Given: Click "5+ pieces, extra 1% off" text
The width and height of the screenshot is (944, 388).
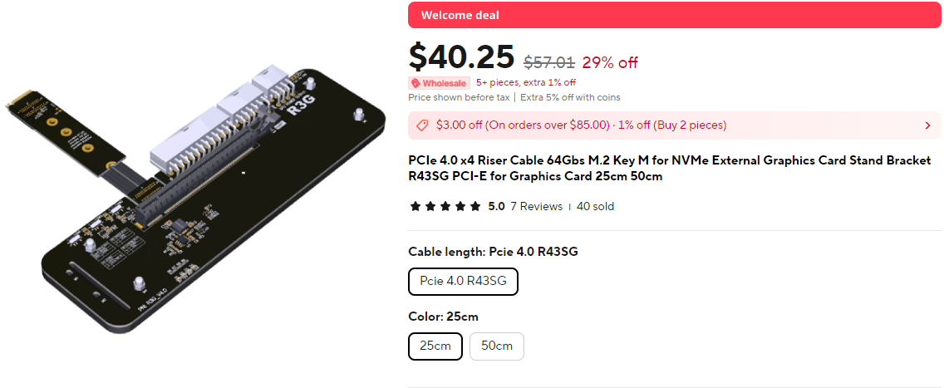Looking at the screenshot, I should pos(526,83).
